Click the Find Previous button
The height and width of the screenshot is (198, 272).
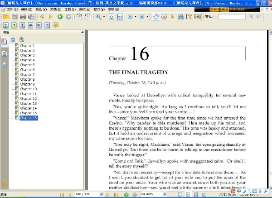click(250, 17)
